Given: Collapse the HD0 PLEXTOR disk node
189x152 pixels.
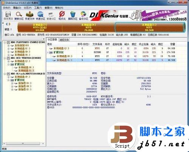Looking at the screenshot, I should point(5,42).
